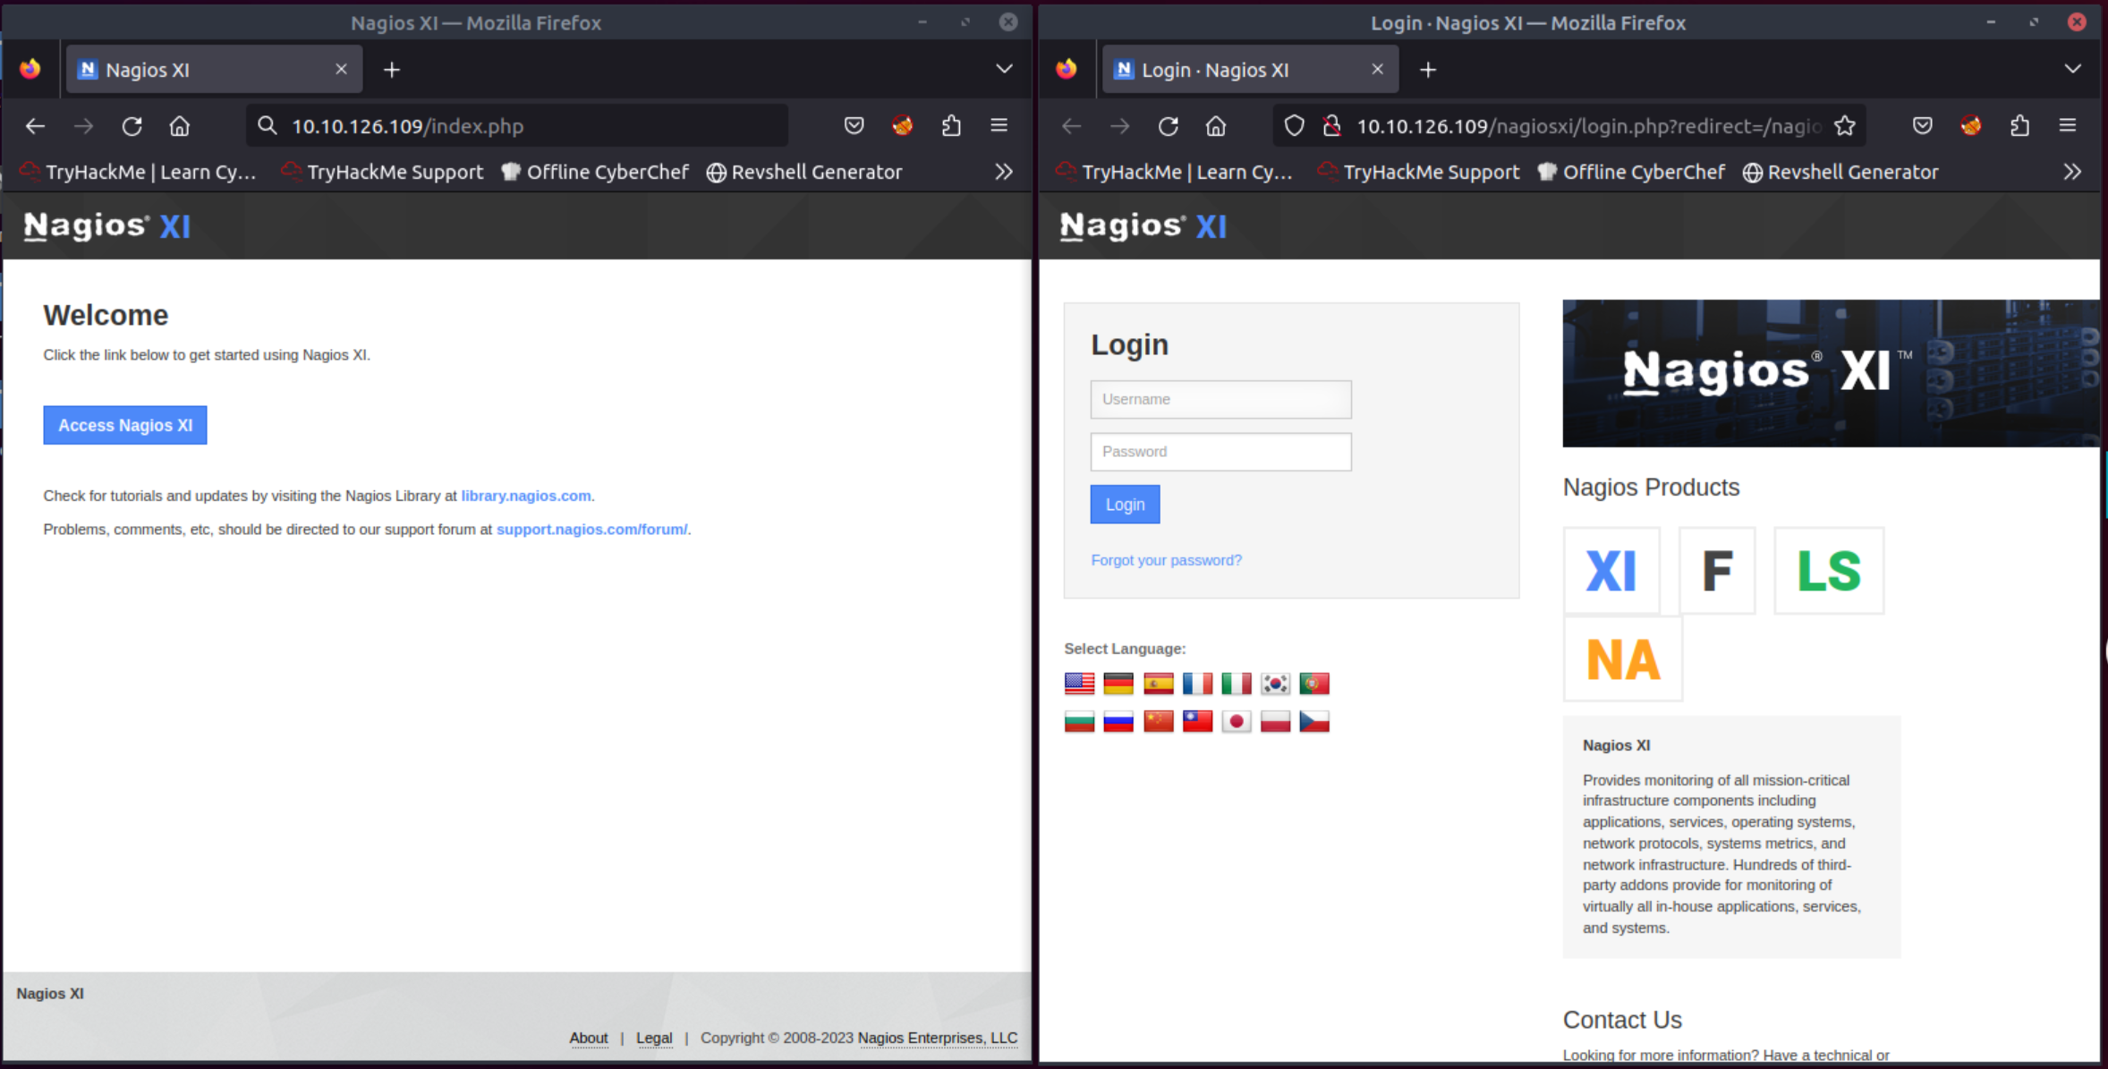Select the Login · Nagios XI tab
This screenshot has width=2108, height=1069.
point(1250,70)
